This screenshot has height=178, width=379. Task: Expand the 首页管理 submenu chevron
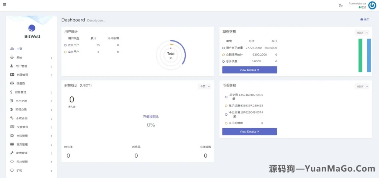(x=51, y=145)
